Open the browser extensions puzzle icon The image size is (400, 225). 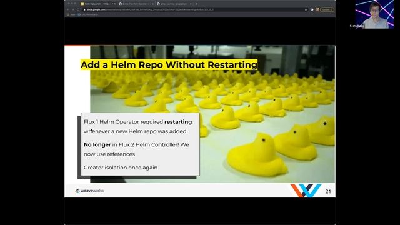coord(312,9)
